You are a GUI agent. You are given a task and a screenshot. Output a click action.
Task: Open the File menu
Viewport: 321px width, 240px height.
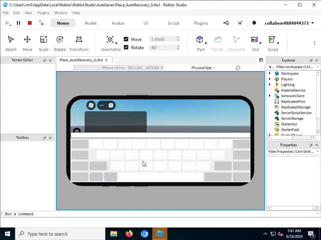click(6, 12)
